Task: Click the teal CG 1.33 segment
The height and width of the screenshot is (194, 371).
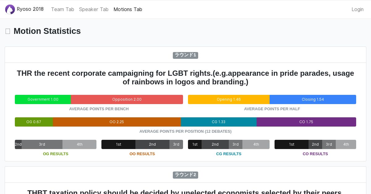Action: (x=219, y=122)
